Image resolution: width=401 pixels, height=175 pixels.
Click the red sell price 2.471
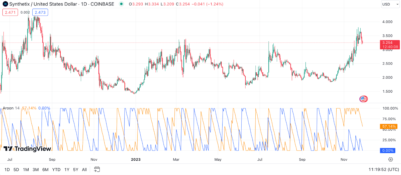click(10, 12)
